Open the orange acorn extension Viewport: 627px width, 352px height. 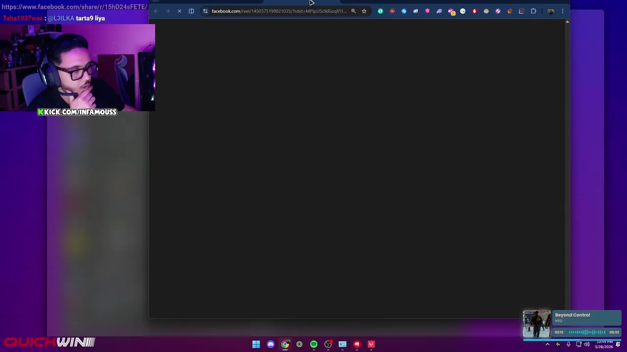tap(509, 11)
